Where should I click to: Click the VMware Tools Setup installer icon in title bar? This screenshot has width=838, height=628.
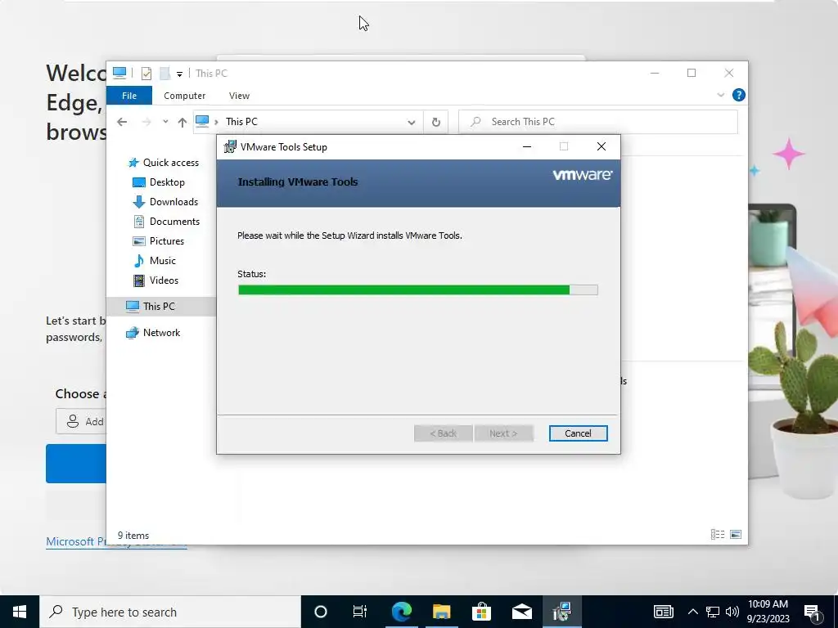click(x=230, y=147)
